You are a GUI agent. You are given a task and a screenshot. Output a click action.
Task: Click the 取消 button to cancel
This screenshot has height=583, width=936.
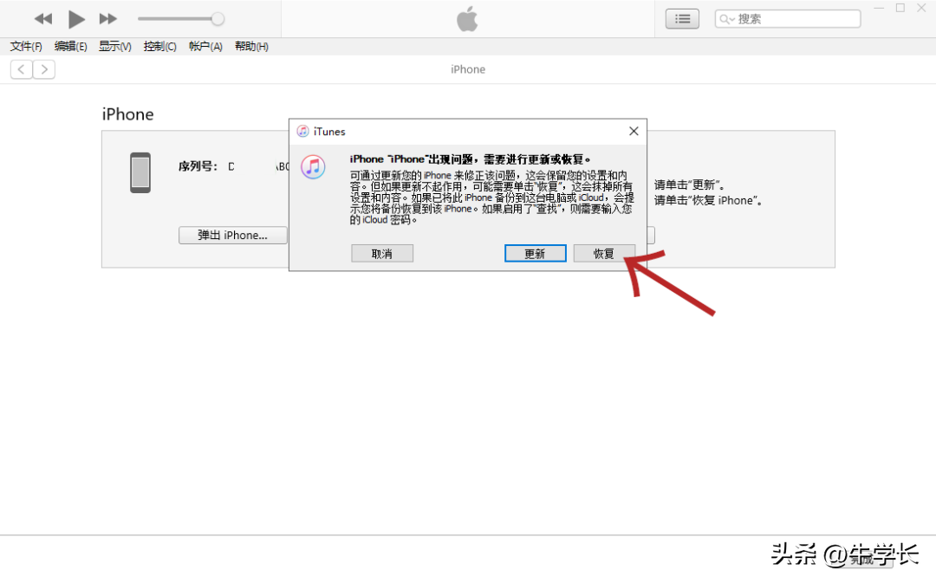pos(382,253)
